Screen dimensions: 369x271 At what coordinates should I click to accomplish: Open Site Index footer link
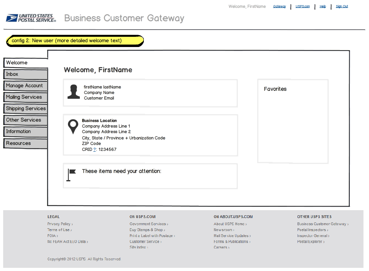[139, 247]
